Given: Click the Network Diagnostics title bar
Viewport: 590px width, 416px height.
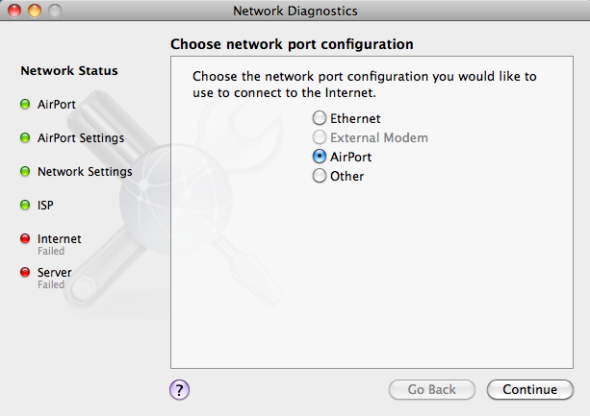Looking at the screenshot, I should [295, 11].
